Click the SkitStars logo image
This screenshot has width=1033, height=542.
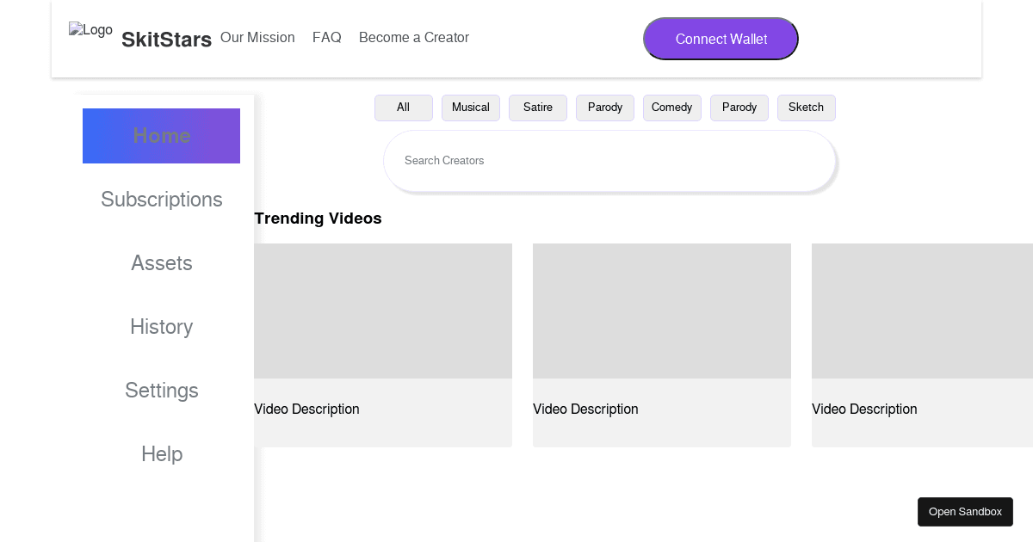point(90,30)
